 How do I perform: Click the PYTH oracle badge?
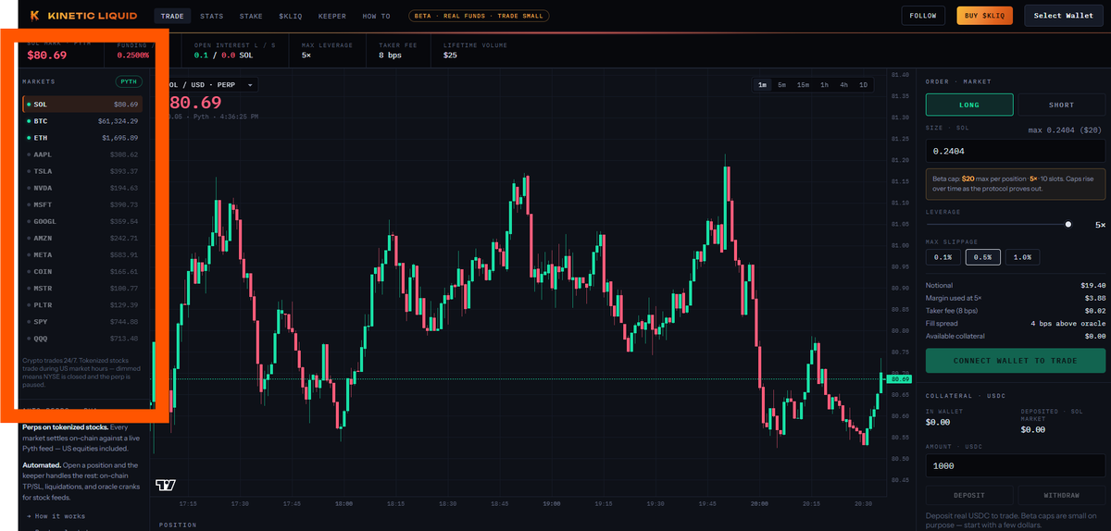pyautogui.click(x=129, y=81)
